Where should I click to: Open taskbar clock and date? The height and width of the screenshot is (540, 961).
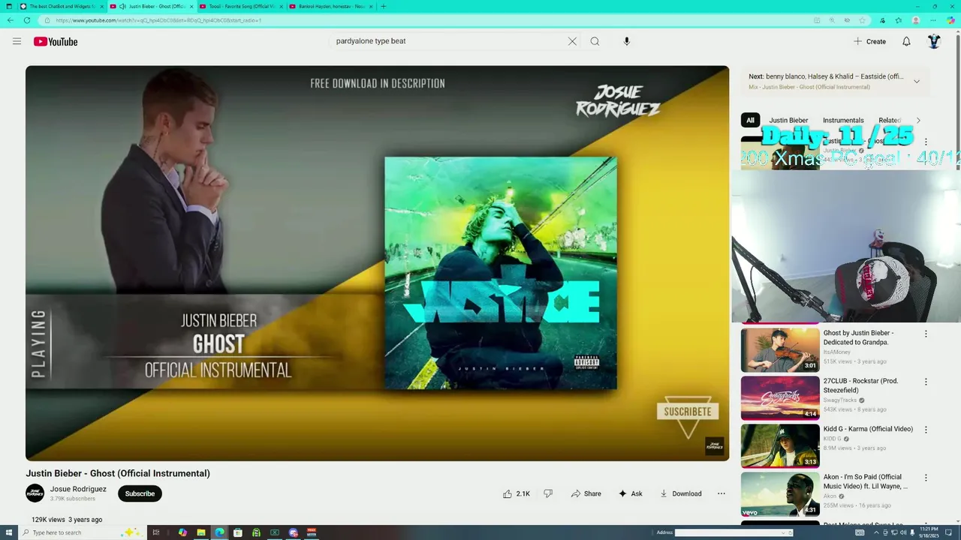tap(929, 532)
